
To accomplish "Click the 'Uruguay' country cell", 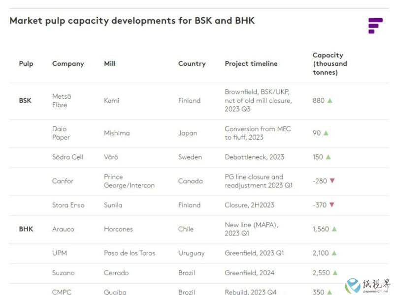I will (x=192, y=253).
